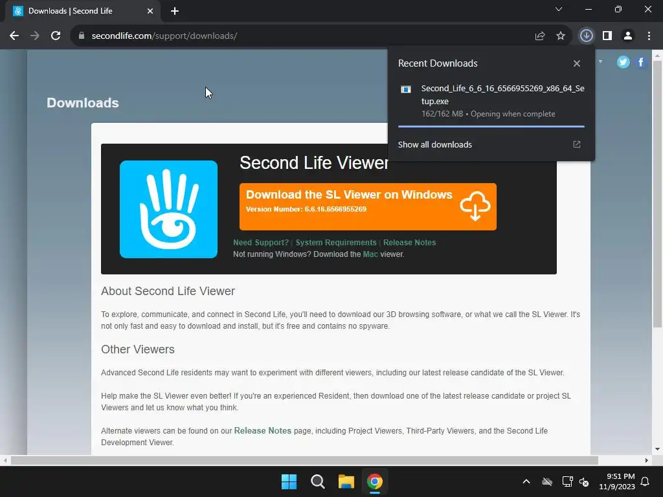Click the padlock site info icon
The image size is (663, 497).
pyautogui.click(x=81, y=36)
